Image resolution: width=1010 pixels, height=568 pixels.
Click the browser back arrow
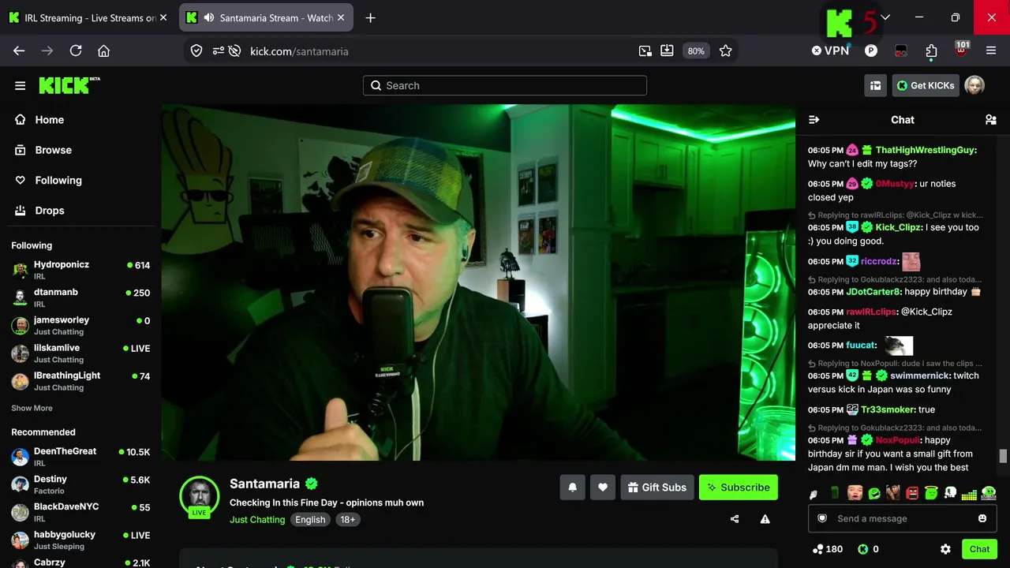(x=19, y=50)
